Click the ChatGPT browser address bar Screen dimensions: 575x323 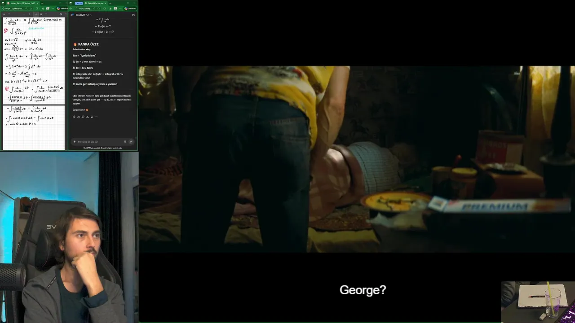pyautogui.click(x=88, y=9)
